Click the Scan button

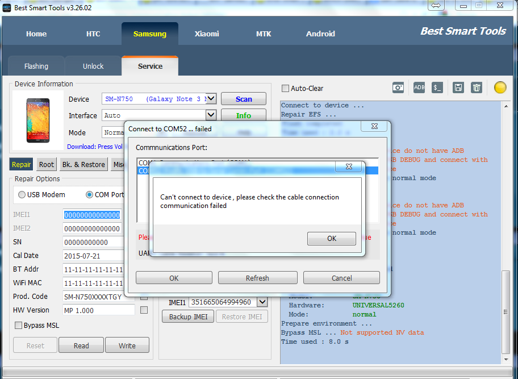244,99
